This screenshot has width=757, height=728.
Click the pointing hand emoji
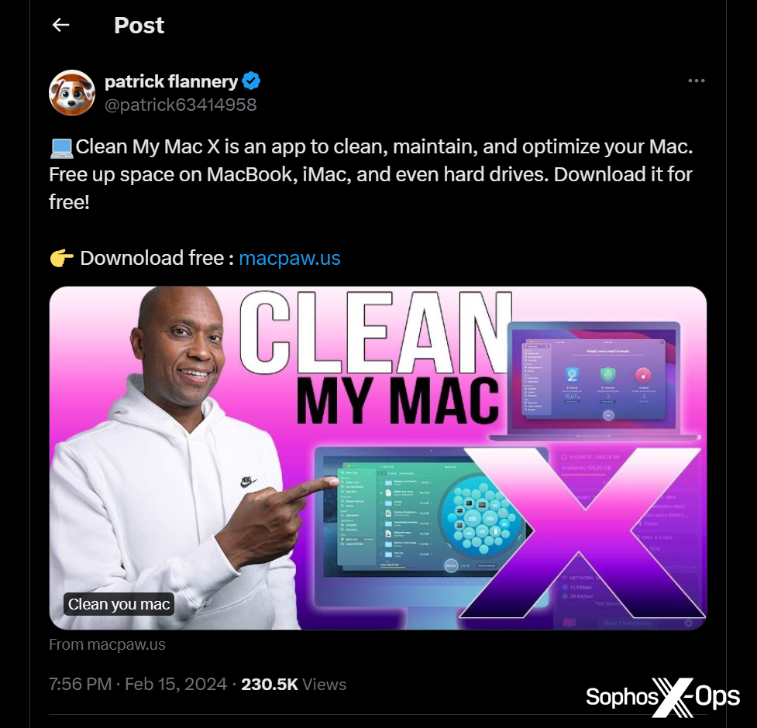pyautogui.click(x=61, y=258)
